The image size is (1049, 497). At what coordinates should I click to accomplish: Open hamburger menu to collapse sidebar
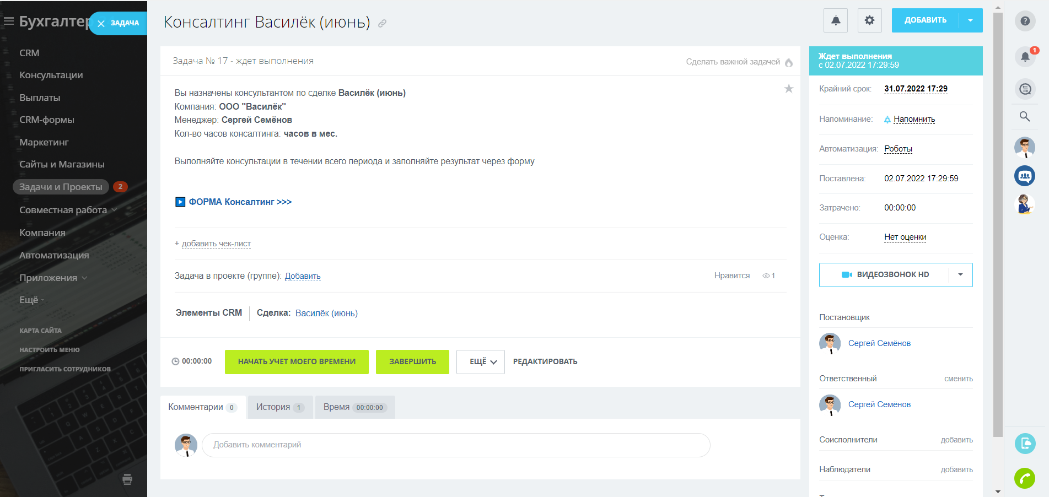coord(9,21)
